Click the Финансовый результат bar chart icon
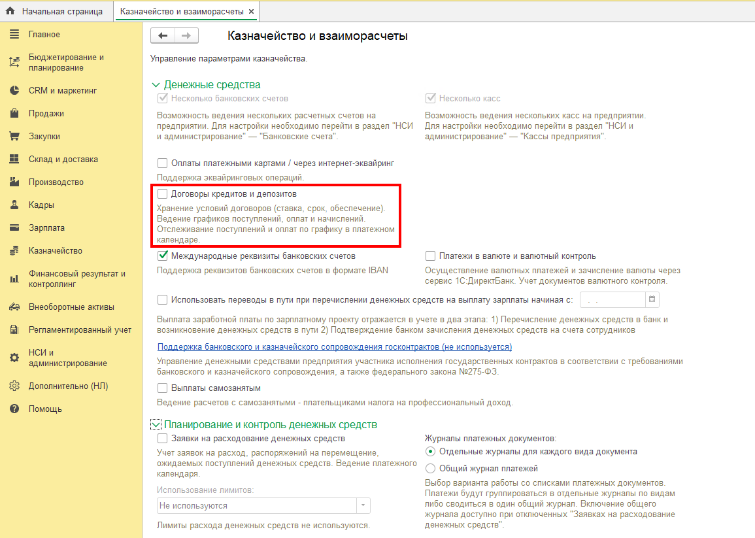 [14, 279]
